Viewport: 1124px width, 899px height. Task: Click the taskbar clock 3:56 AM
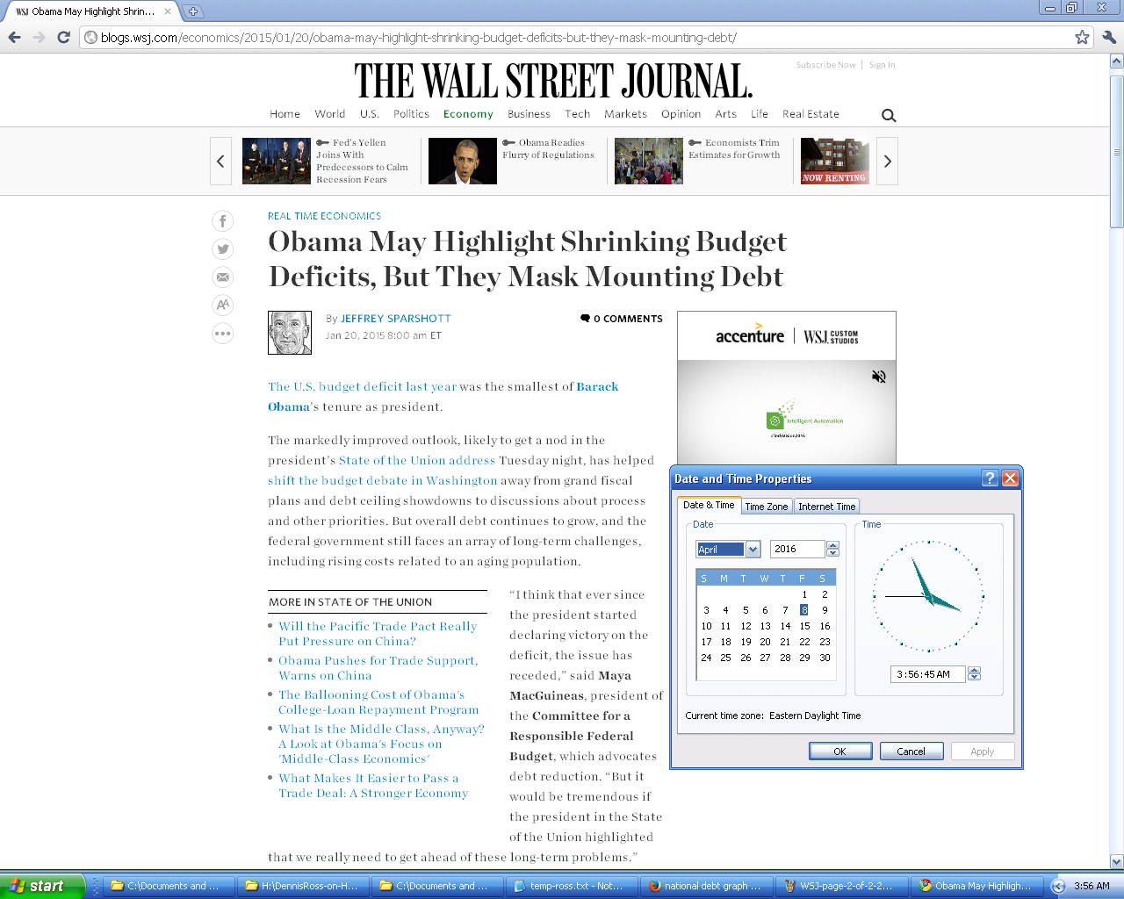tap(1092, 886)
